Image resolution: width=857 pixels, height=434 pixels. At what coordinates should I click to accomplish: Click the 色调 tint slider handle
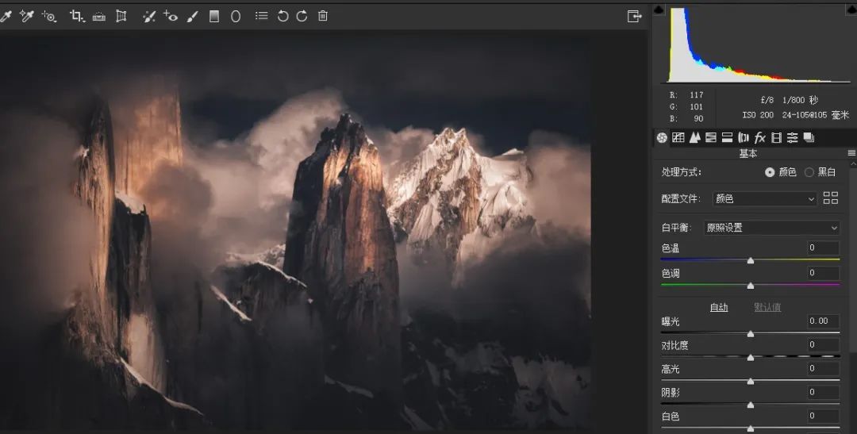click(751, 286)
